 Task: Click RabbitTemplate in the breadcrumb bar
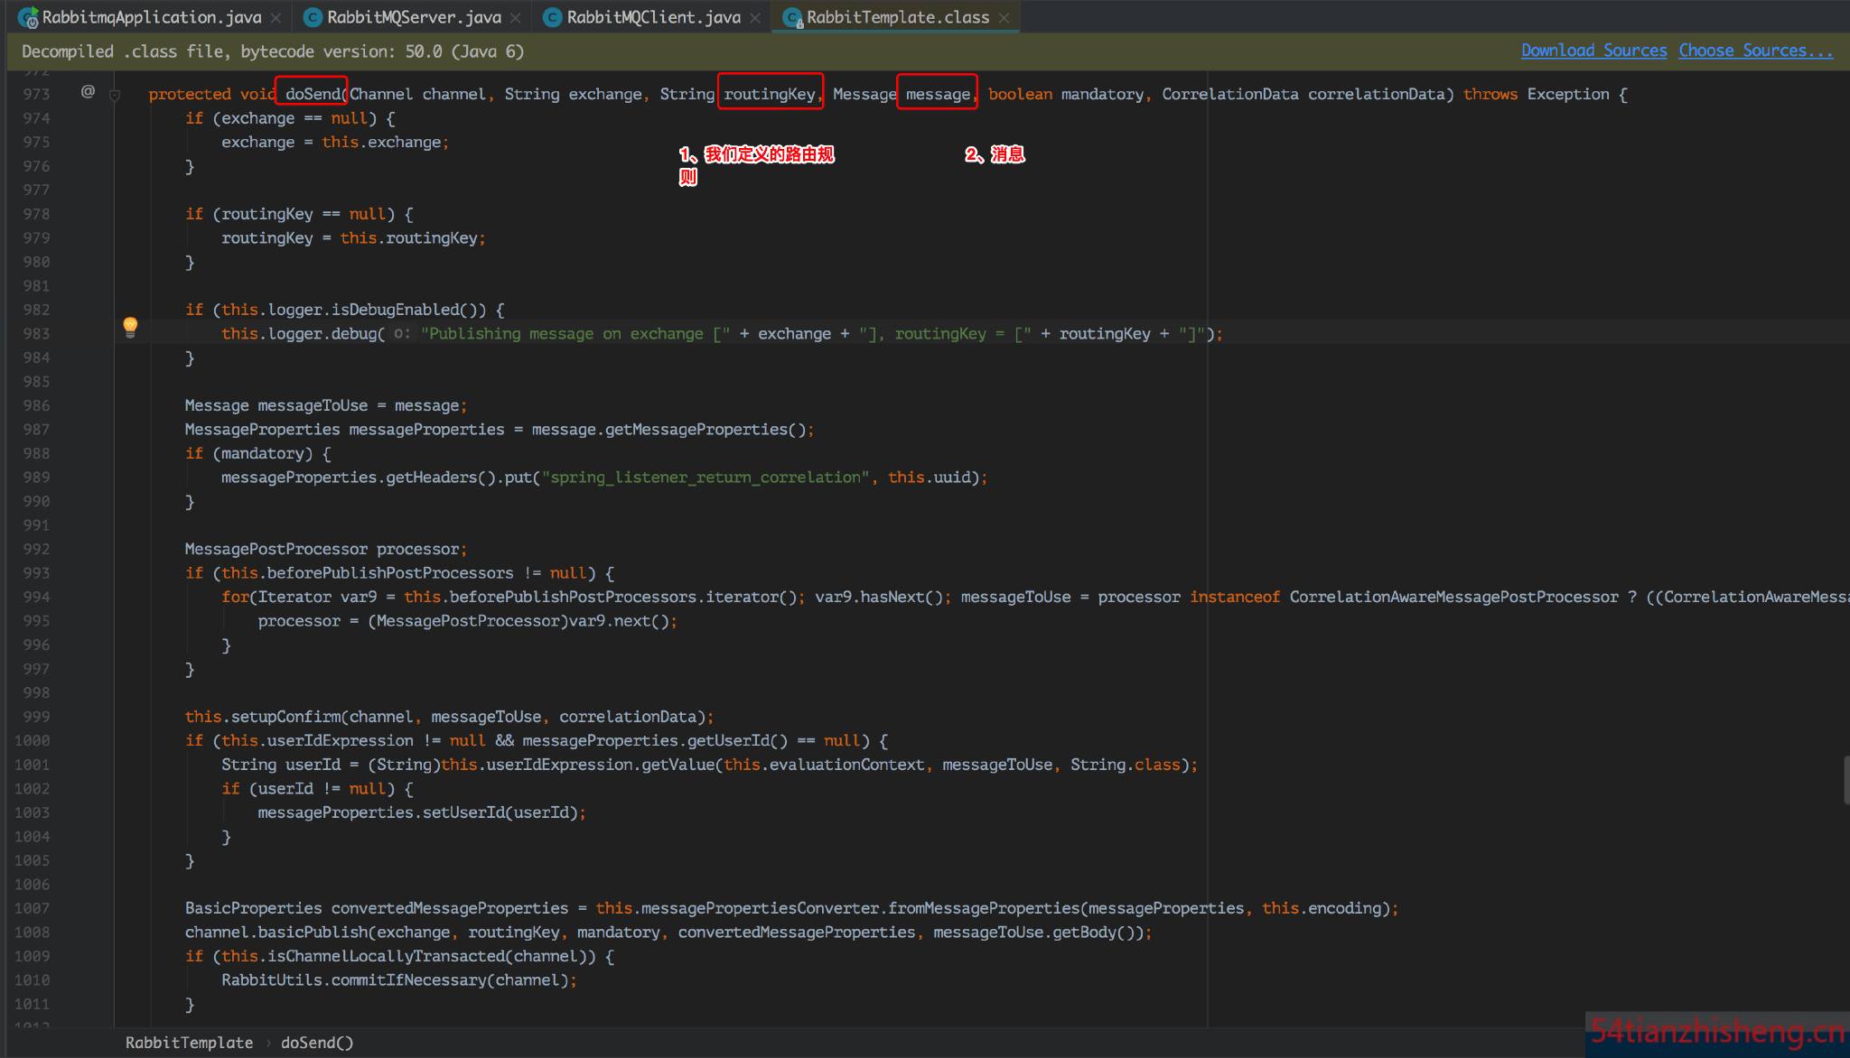tap(189, 1043)
